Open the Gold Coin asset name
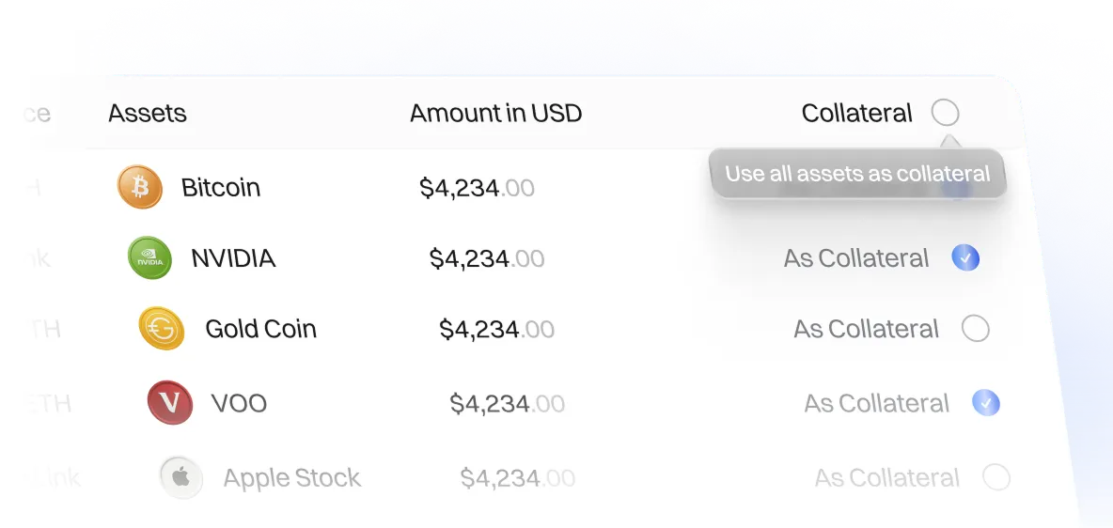This screenshot has height=528, width=1113. (260, 329)
